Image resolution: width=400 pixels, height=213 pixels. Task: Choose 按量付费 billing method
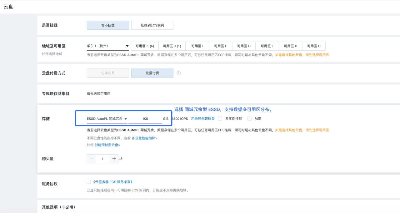tap(152, 73)
